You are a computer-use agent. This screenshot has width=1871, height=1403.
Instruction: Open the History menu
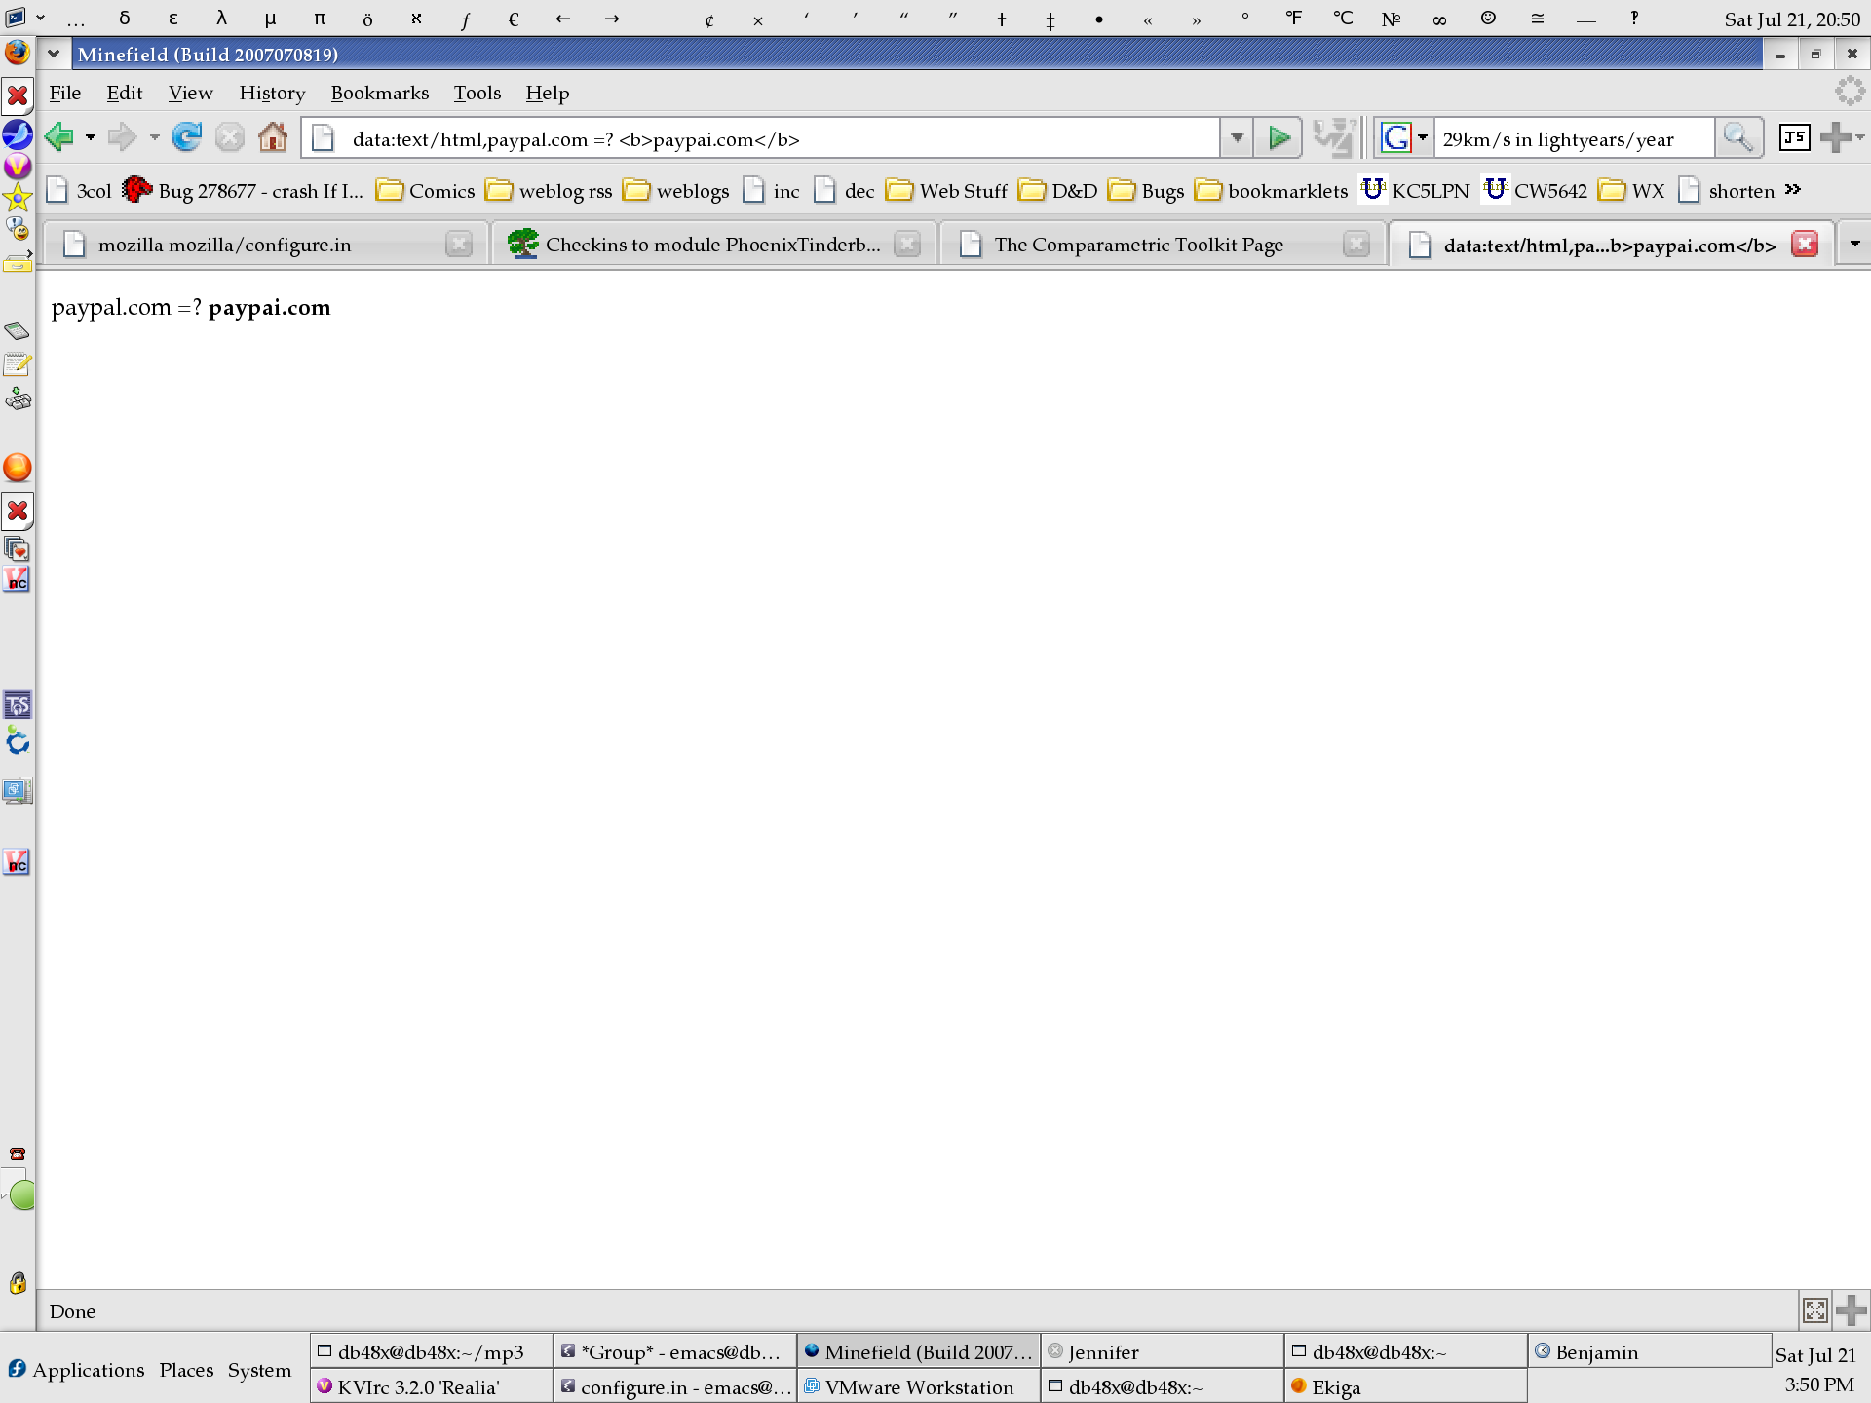coord(272,93)
